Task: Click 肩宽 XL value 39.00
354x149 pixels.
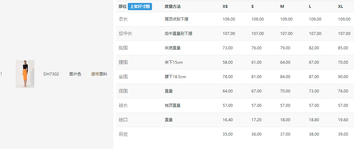Action: click(343, 134)
